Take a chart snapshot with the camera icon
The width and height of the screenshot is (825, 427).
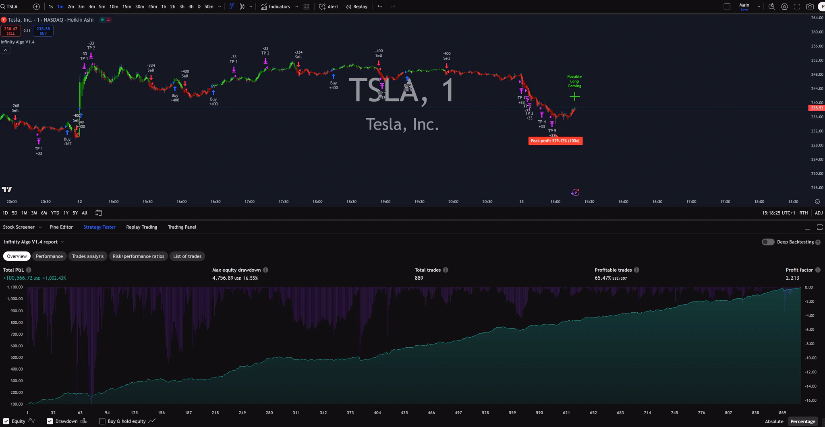[x=810, y=6]
